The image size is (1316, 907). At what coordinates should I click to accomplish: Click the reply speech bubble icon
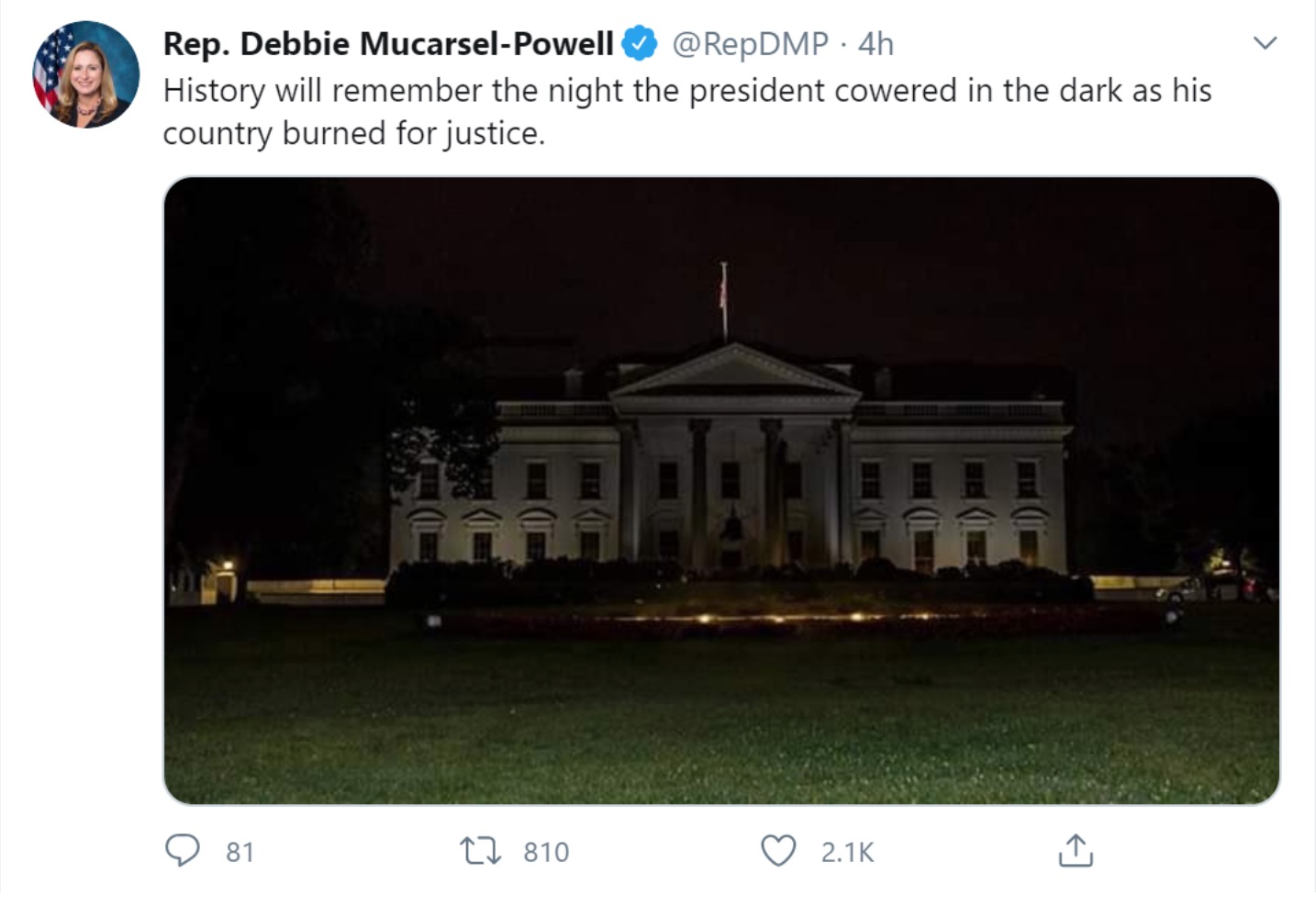point(182,851)
